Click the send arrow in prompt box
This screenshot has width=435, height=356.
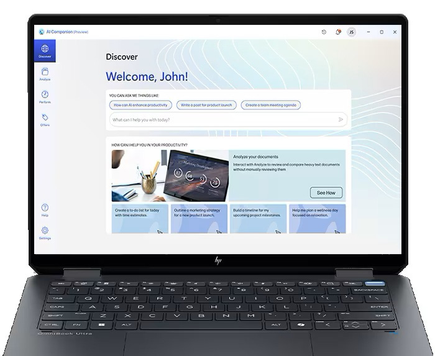[341, 119]
